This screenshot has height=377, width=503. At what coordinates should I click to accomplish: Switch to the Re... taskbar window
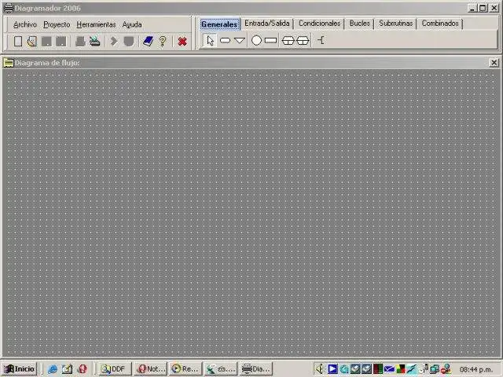[x=185, y=369]
